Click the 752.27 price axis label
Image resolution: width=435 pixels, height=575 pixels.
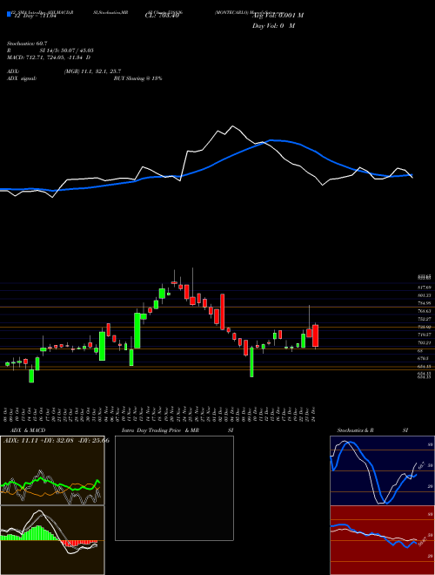pyautogui.click(x=424, y=319)
